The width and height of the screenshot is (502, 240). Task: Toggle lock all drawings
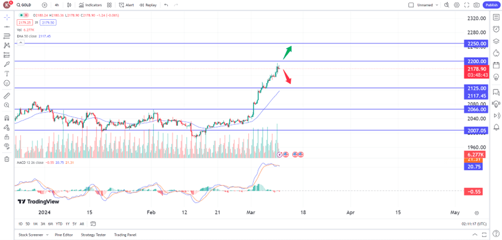pyautogui.click(x=7, y=137)
